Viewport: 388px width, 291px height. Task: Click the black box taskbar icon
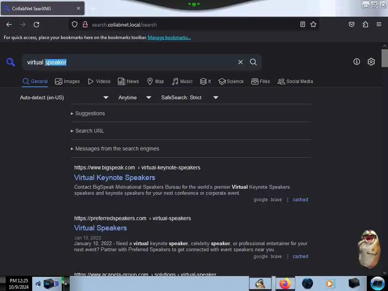click(354, 283)
